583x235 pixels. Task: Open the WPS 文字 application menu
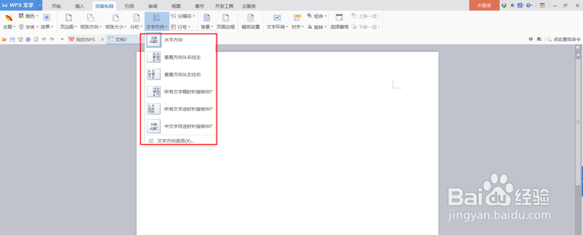click(18, 5)
